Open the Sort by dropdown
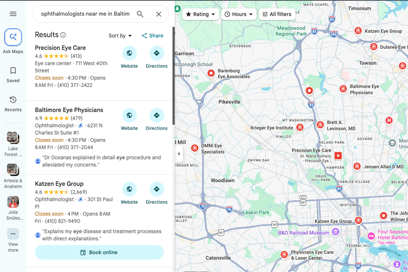Image resolution: width=408 pixels, height=272 pixels. [x=120, y=36]
